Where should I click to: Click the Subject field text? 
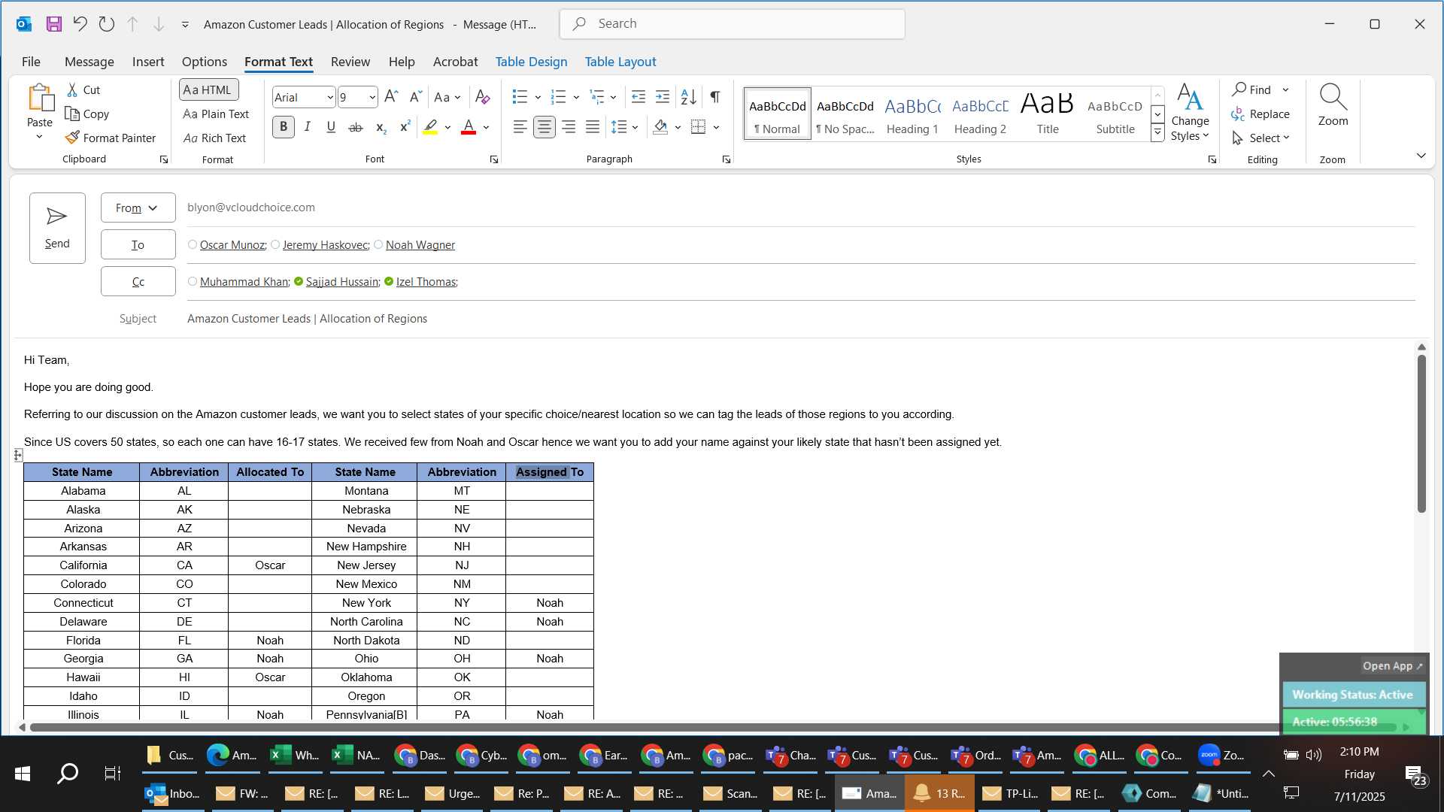pos(307,319)
